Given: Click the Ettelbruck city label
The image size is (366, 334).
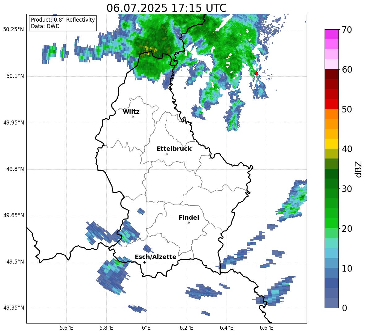Looking at the screenshot, I should coord(174,149).
